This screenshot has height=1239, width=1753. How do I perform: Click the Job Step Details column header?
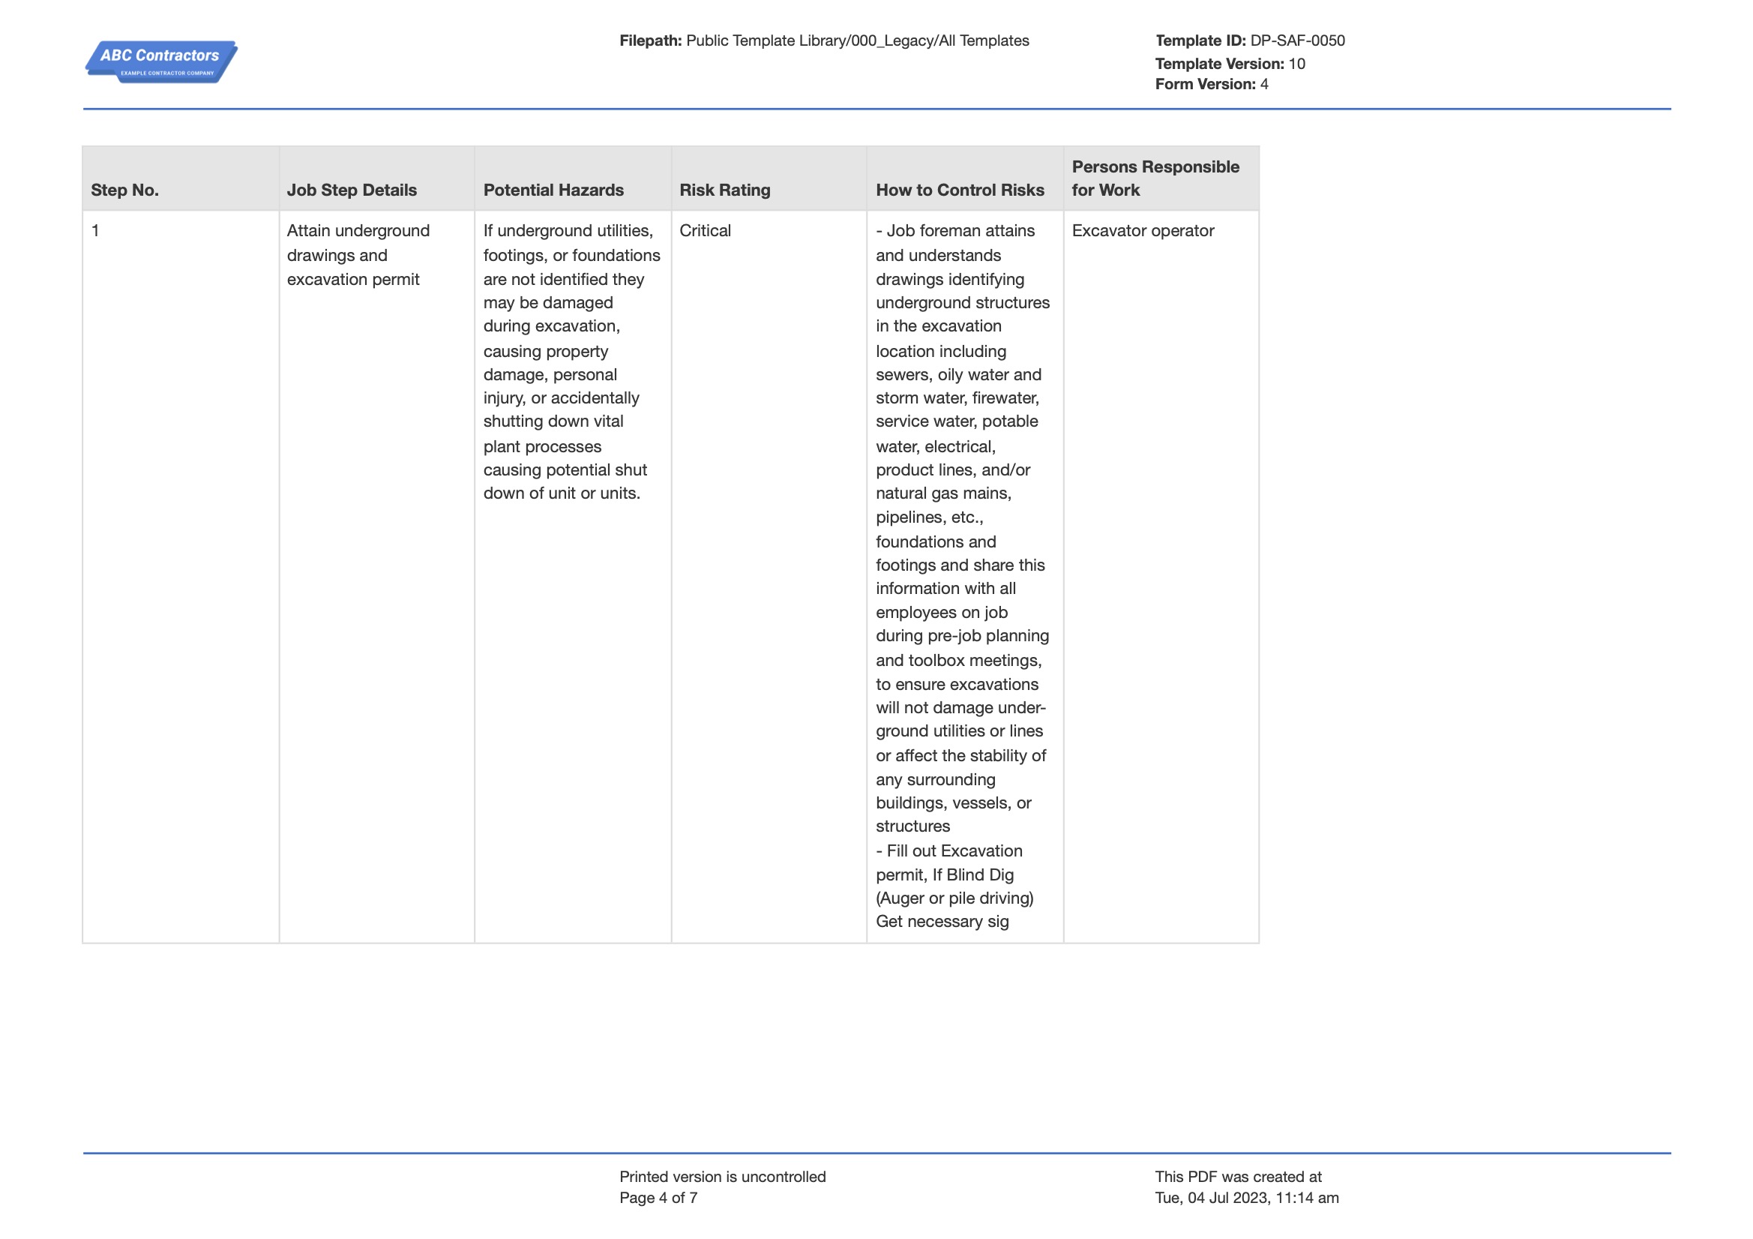(x=352, y=190)
